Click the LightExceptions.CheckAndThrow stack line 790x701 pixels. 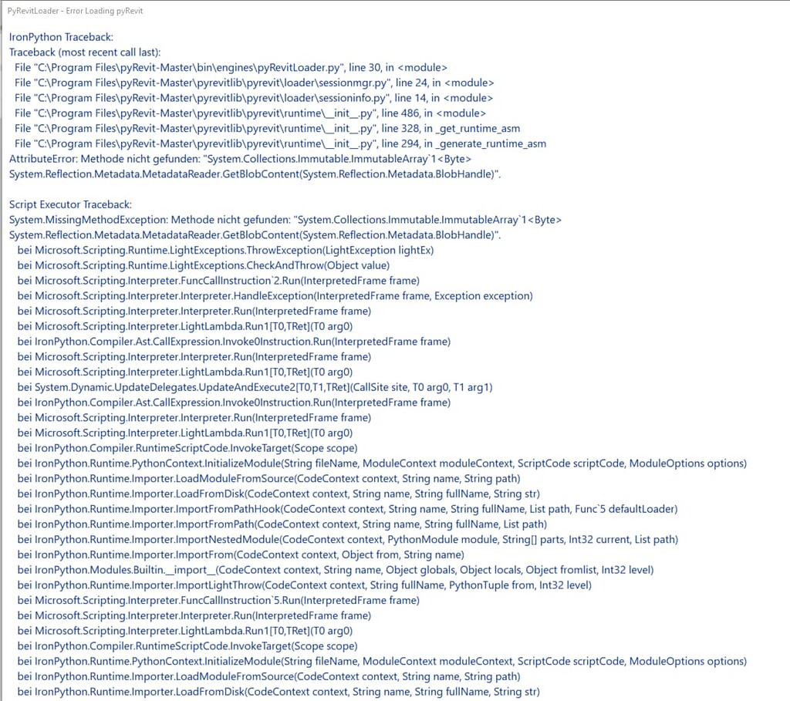[204, 265]
